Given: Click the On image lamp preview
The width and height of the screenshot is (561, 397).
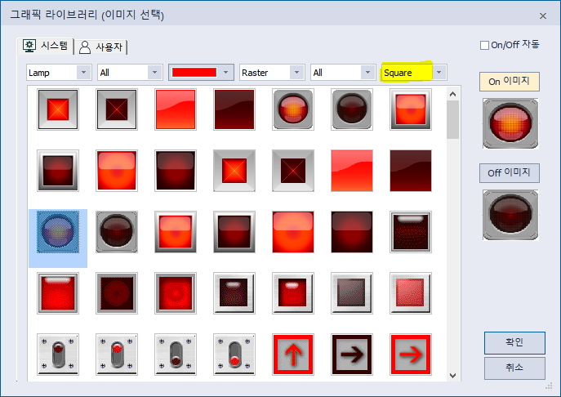Looking at the screenshot, I should click(x=510, y=123).
